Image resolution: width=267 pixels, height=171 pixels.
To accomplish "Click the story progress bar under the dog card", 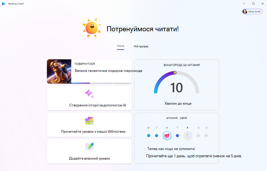I will pos(101,83).
